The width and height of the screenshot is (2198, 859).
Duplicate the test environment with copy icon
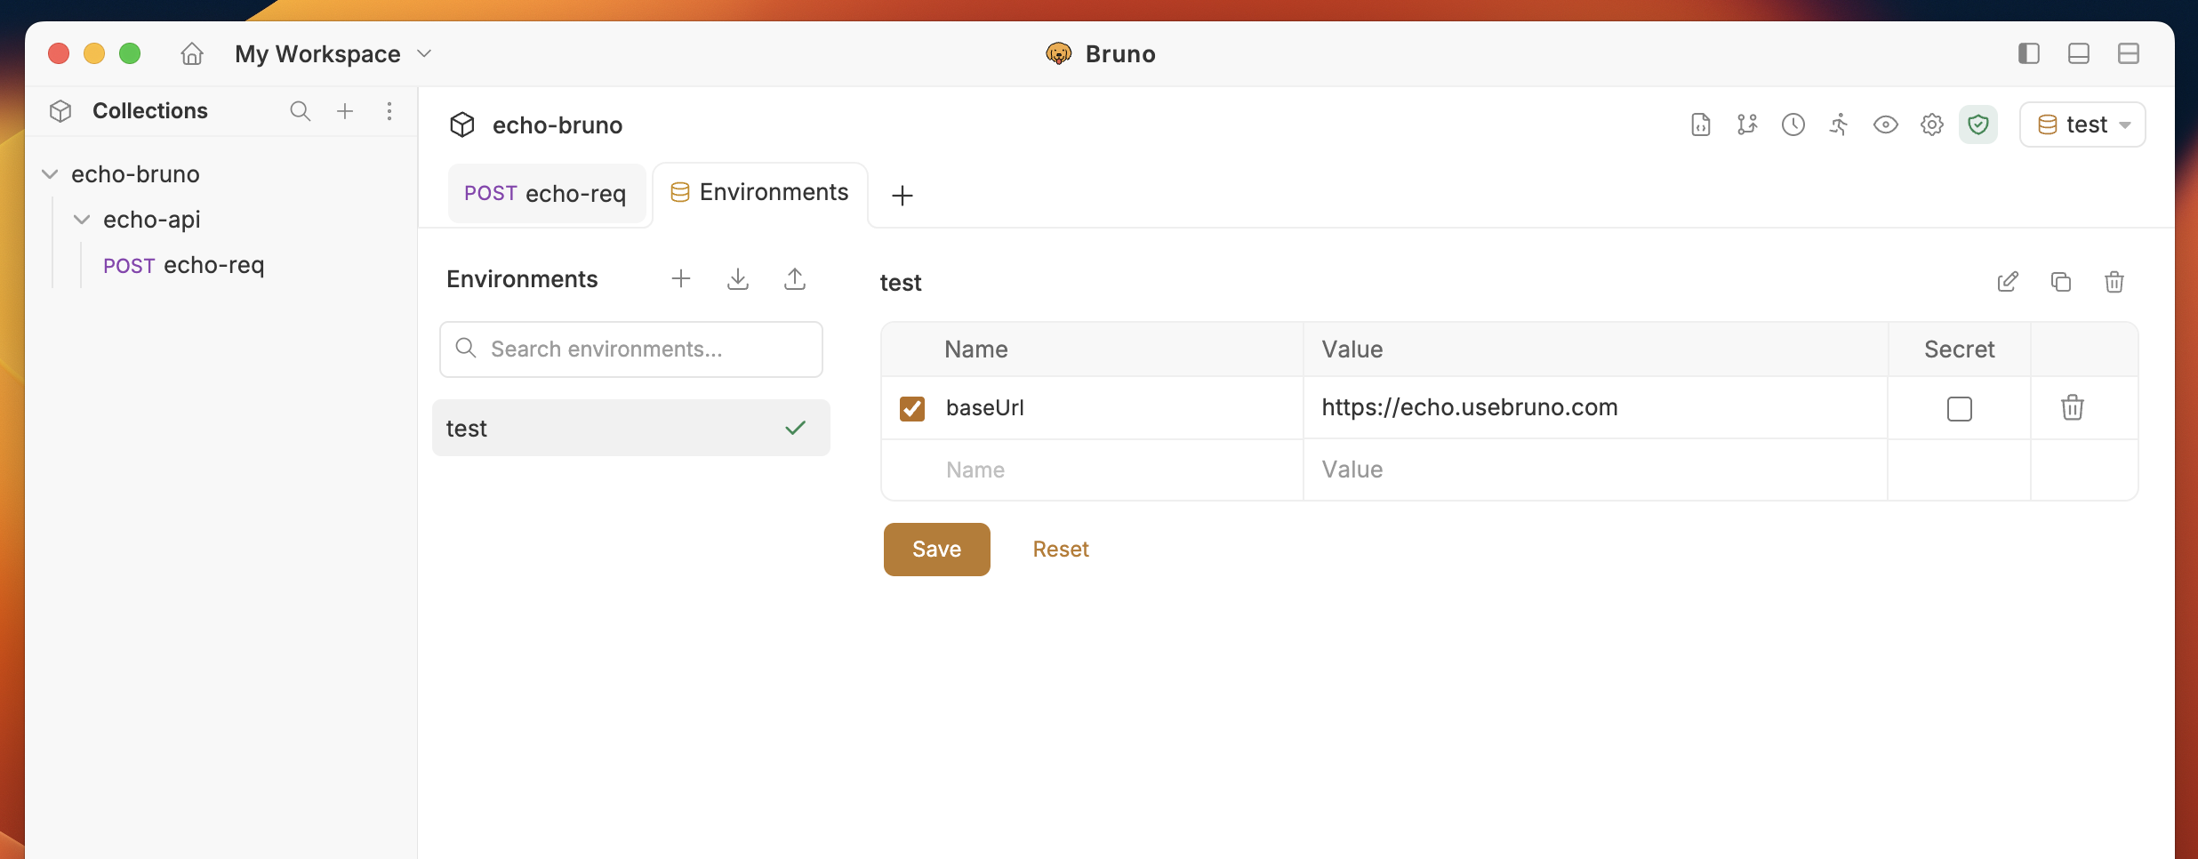pyautogui.click(x=2061, y=282)
